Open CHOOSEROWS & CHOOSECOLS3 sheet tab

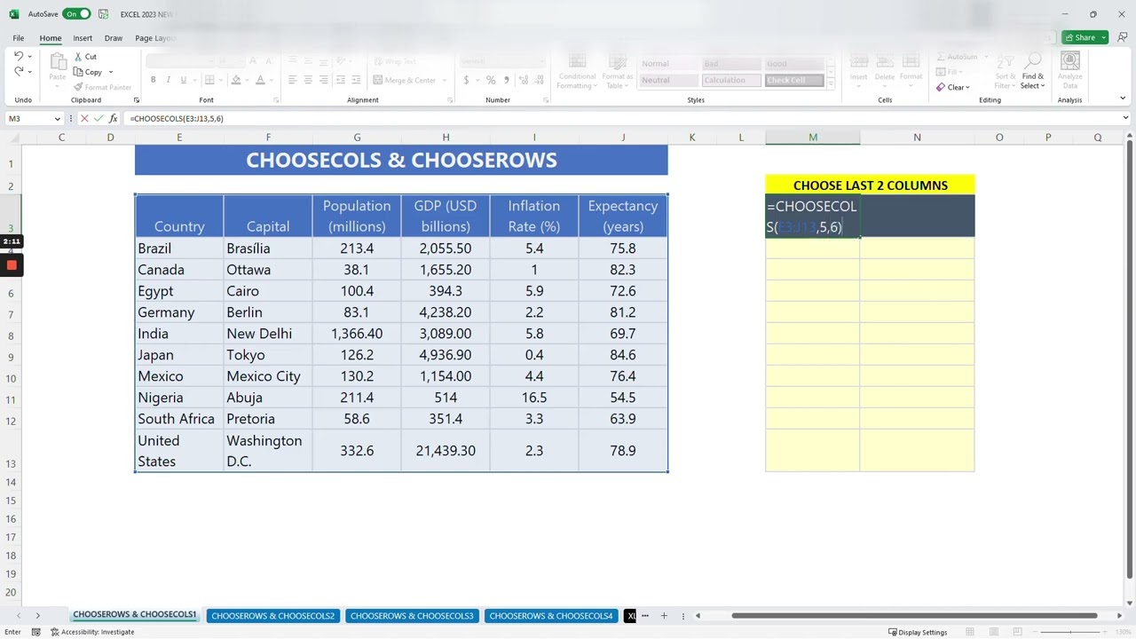[x=412, y=616]
